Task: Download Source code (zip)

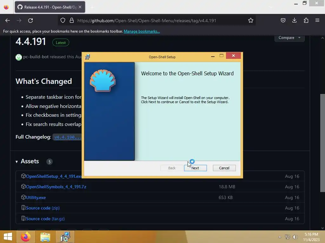Action: tap(43, 208)
